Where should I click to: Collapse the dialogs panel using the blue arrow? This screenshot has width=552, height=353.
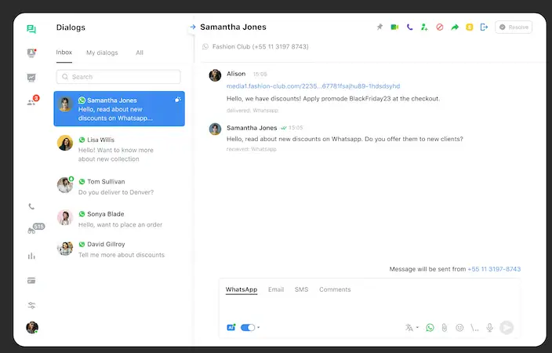[x=192, y=27]
